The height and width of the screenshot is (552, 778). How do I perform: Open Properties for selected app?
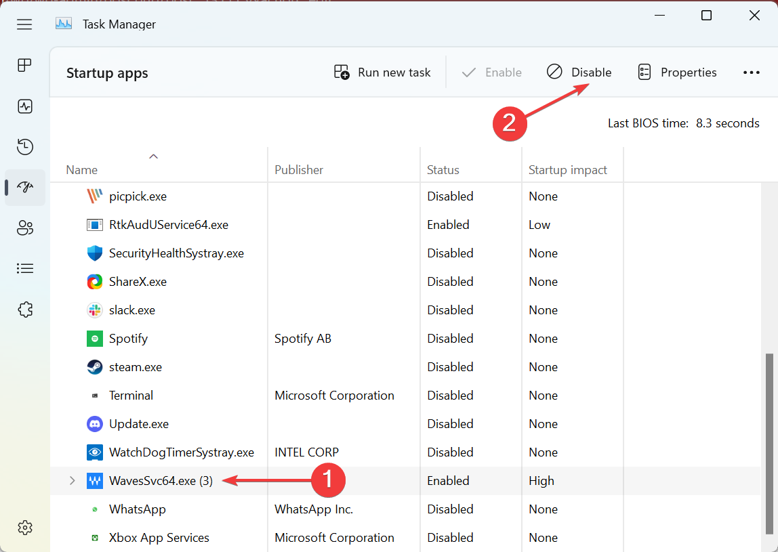point(677,72)
